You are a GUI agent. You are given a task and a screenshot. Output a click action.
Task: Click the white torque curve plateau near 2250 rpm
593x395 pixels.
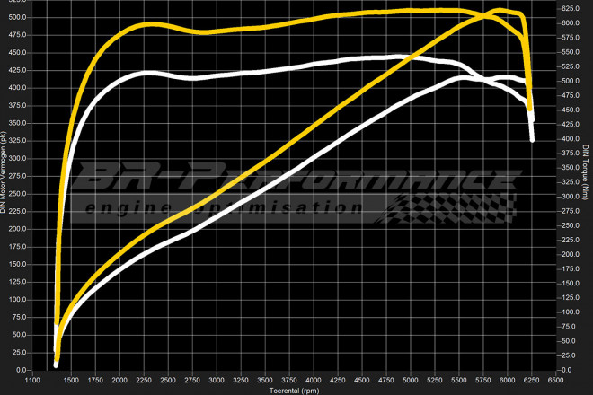pyautogui.click(x=145, y=73)
